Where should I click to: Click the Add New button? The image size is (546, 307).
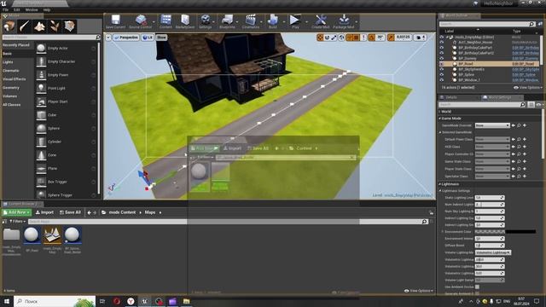pyautogui.click(x=16, y=212)
